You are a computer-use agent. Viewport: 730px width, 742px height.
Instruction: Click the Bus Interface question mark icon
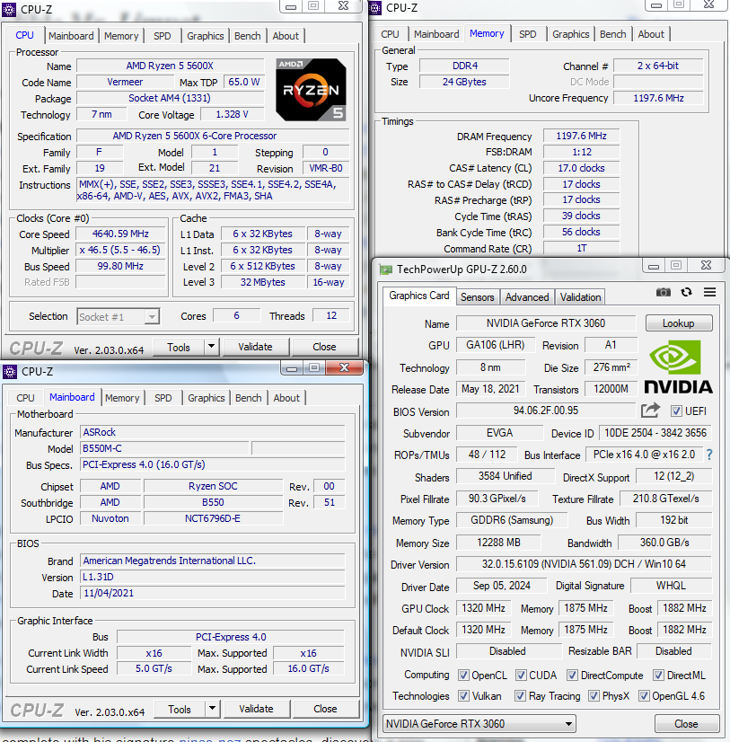tap(708, 455)
